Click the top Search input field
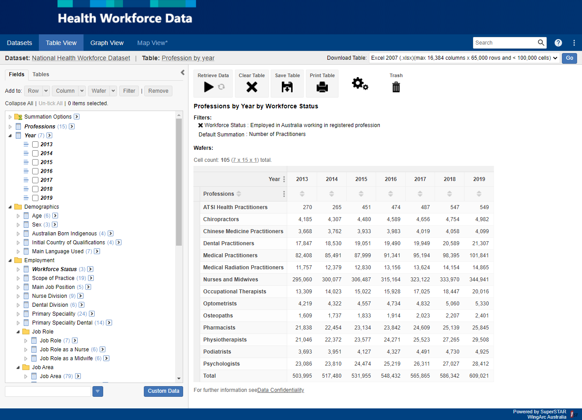This screenshot has height=420, width=582. pos(505,43)
